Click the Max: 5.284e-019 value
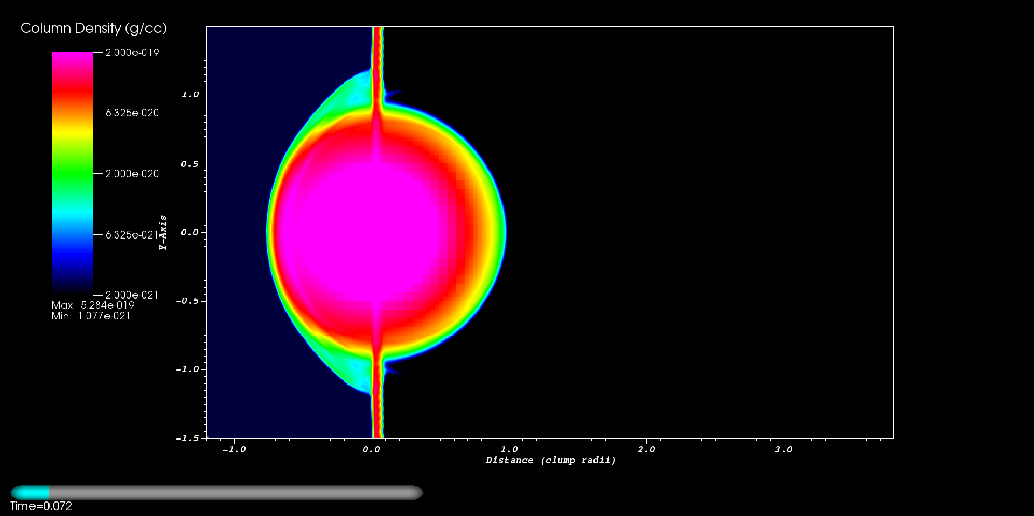The image size is (1034, 516). coord(93,305)
